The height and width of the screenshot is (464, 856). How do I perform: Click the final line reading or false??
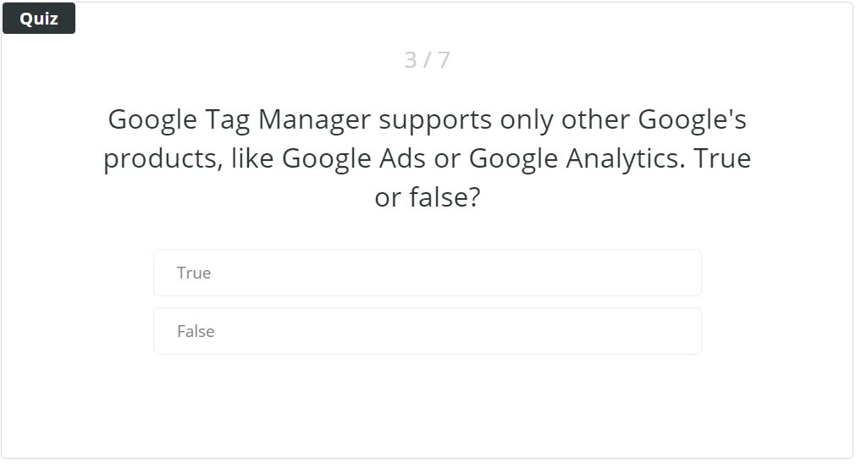click(428, 197)
